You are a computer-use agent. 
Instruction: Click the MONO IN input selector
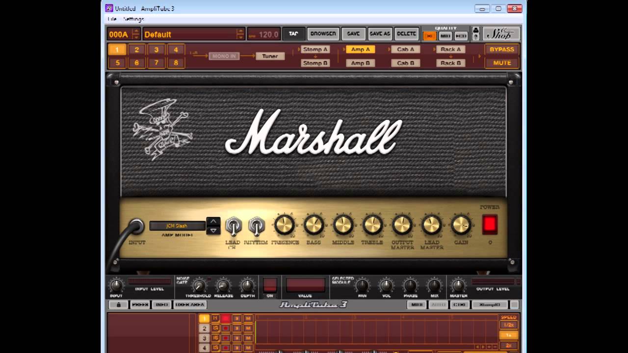point(224,56)
